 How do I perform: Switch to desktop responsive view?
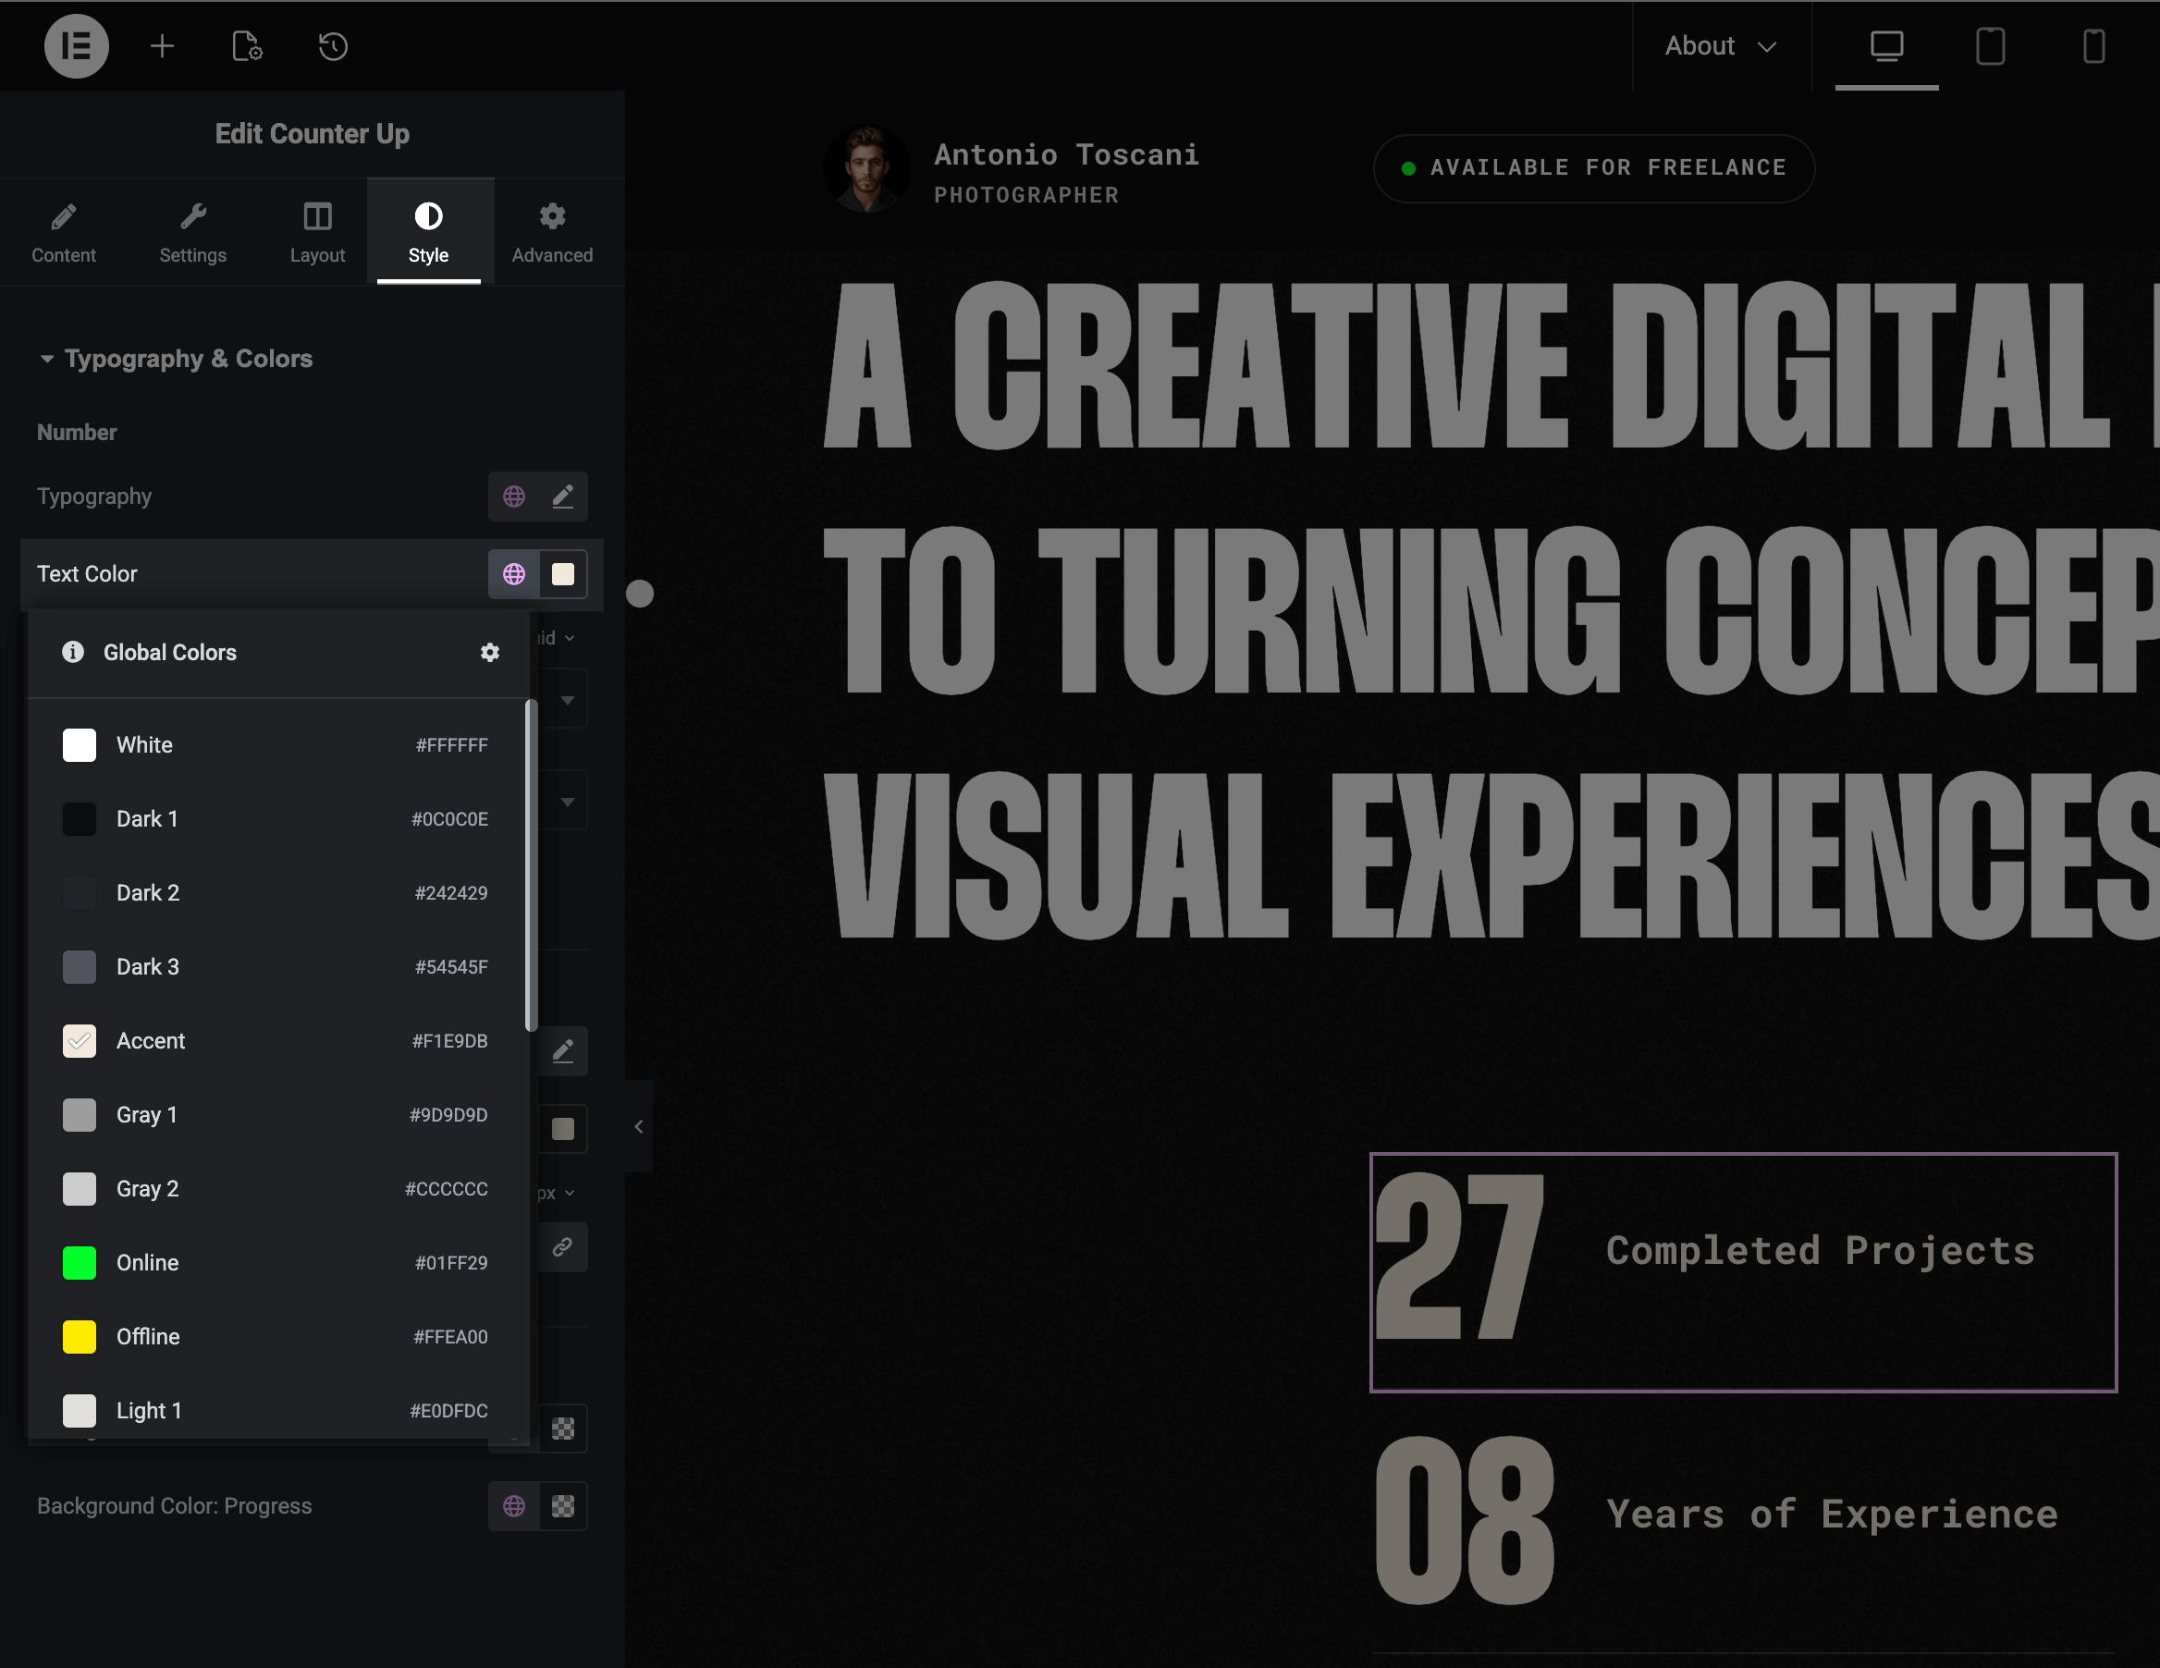1886,46
